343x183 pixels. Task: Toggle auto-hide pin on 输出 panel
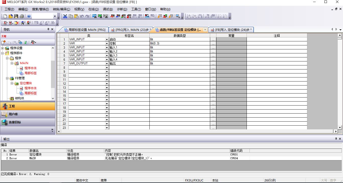pos(336,139)
